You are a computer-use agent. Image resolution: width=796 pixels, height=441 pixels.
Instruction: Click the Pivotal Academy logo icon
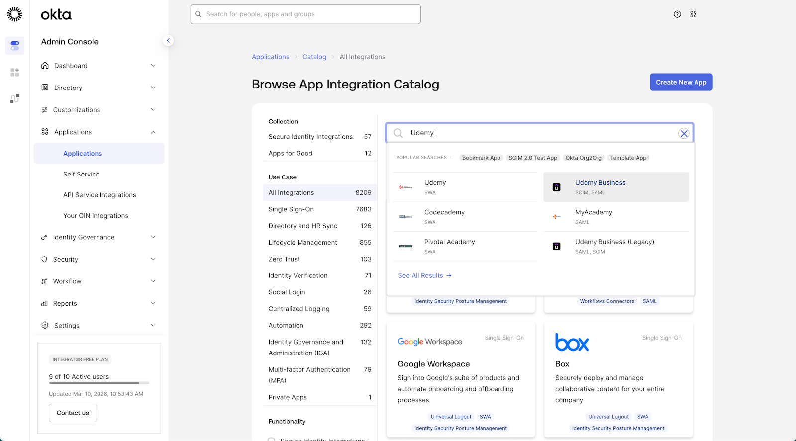[x=406, y=246]
